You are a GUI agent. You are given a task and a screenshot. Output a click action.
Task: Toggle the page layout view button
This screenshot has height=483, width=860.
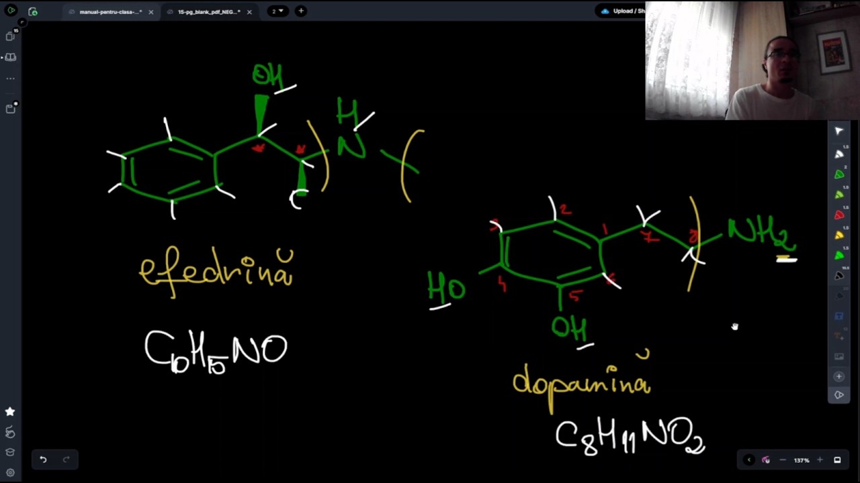[837, 460]
